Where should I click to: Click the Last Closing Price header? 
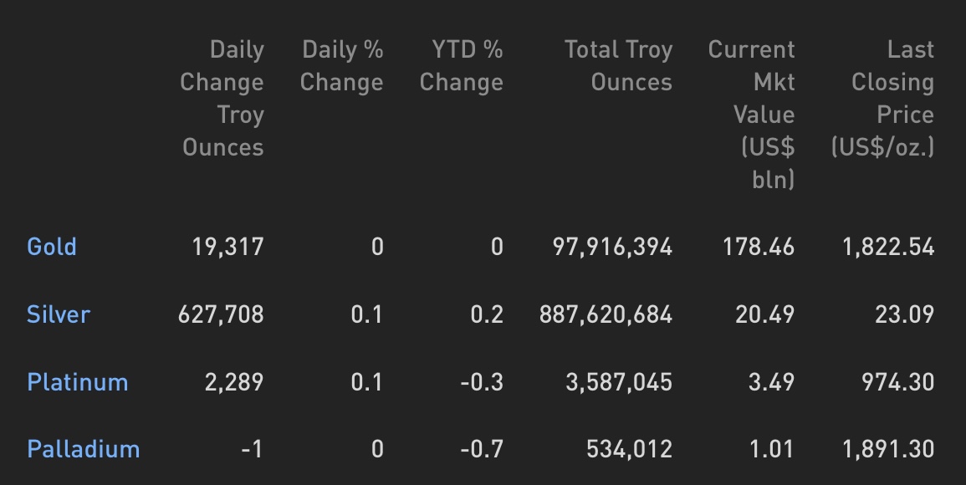tap(883, 98)
